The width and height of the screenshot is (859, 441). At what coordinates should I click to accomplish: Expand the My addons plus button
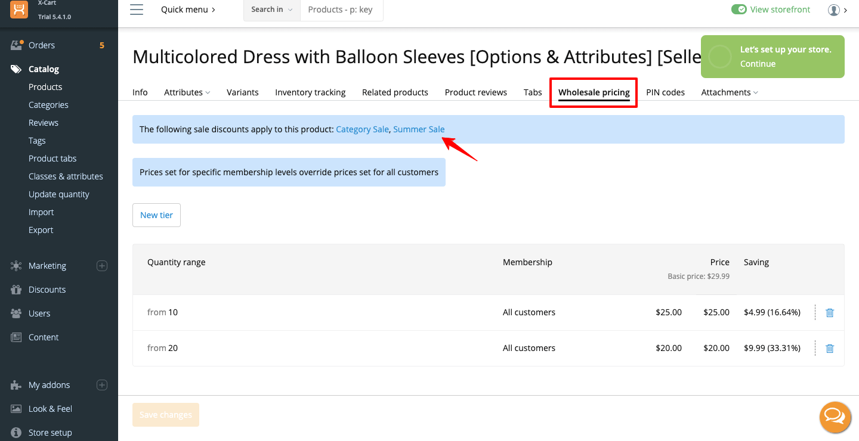tap(102, 385)
